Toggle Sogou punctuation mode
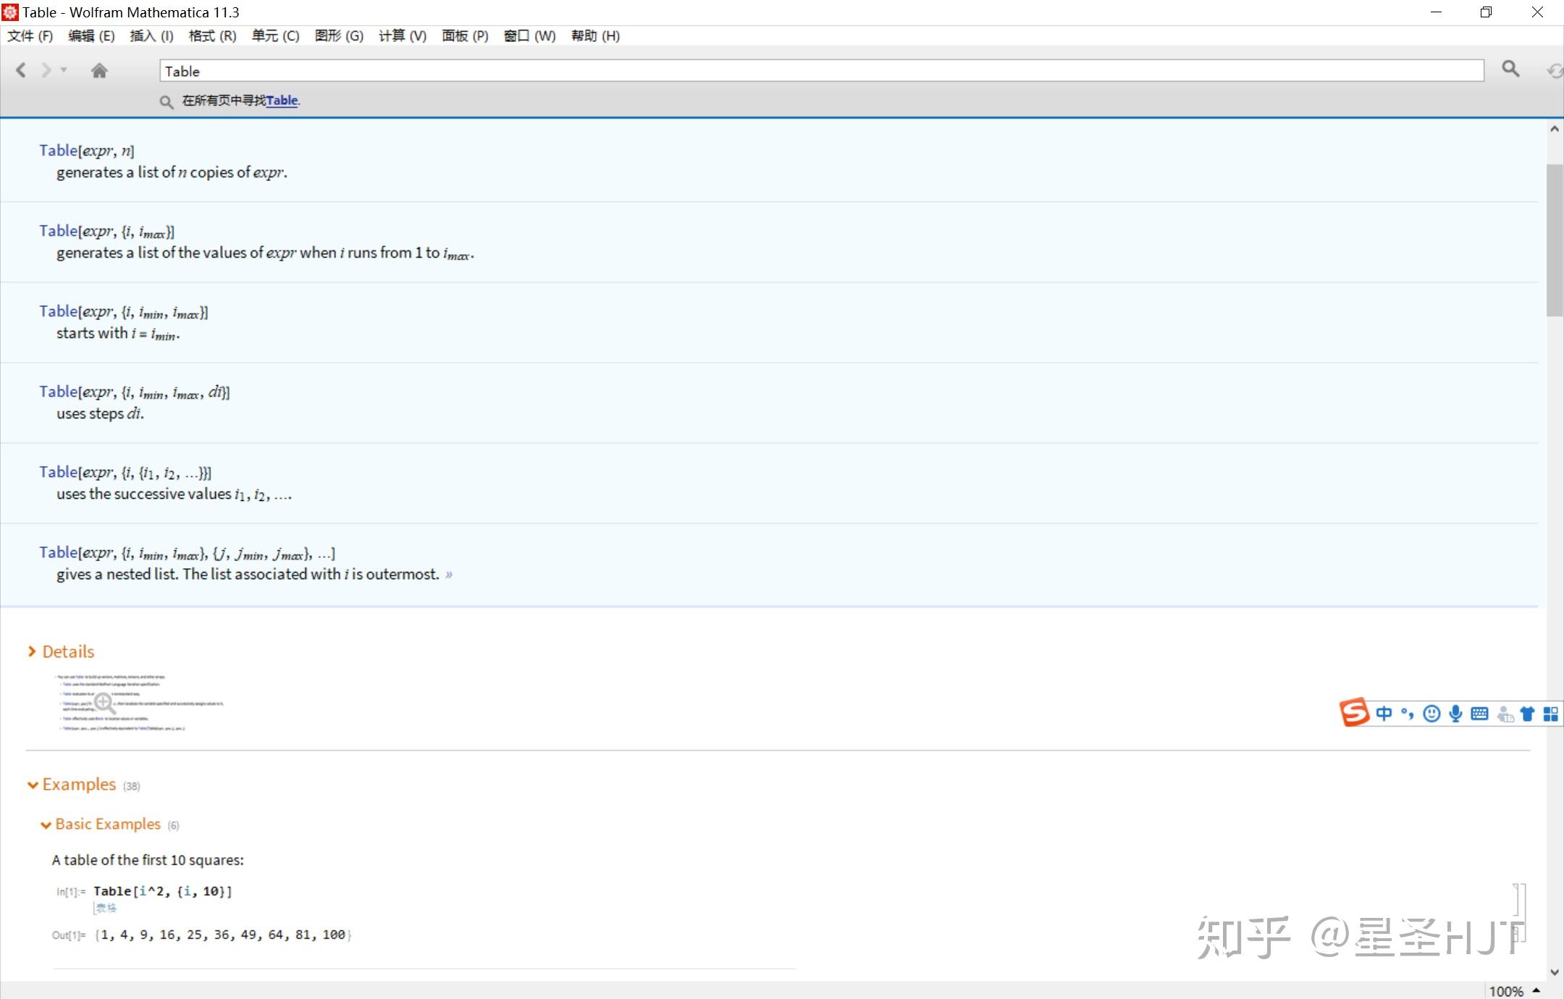 pos(1407,715)
